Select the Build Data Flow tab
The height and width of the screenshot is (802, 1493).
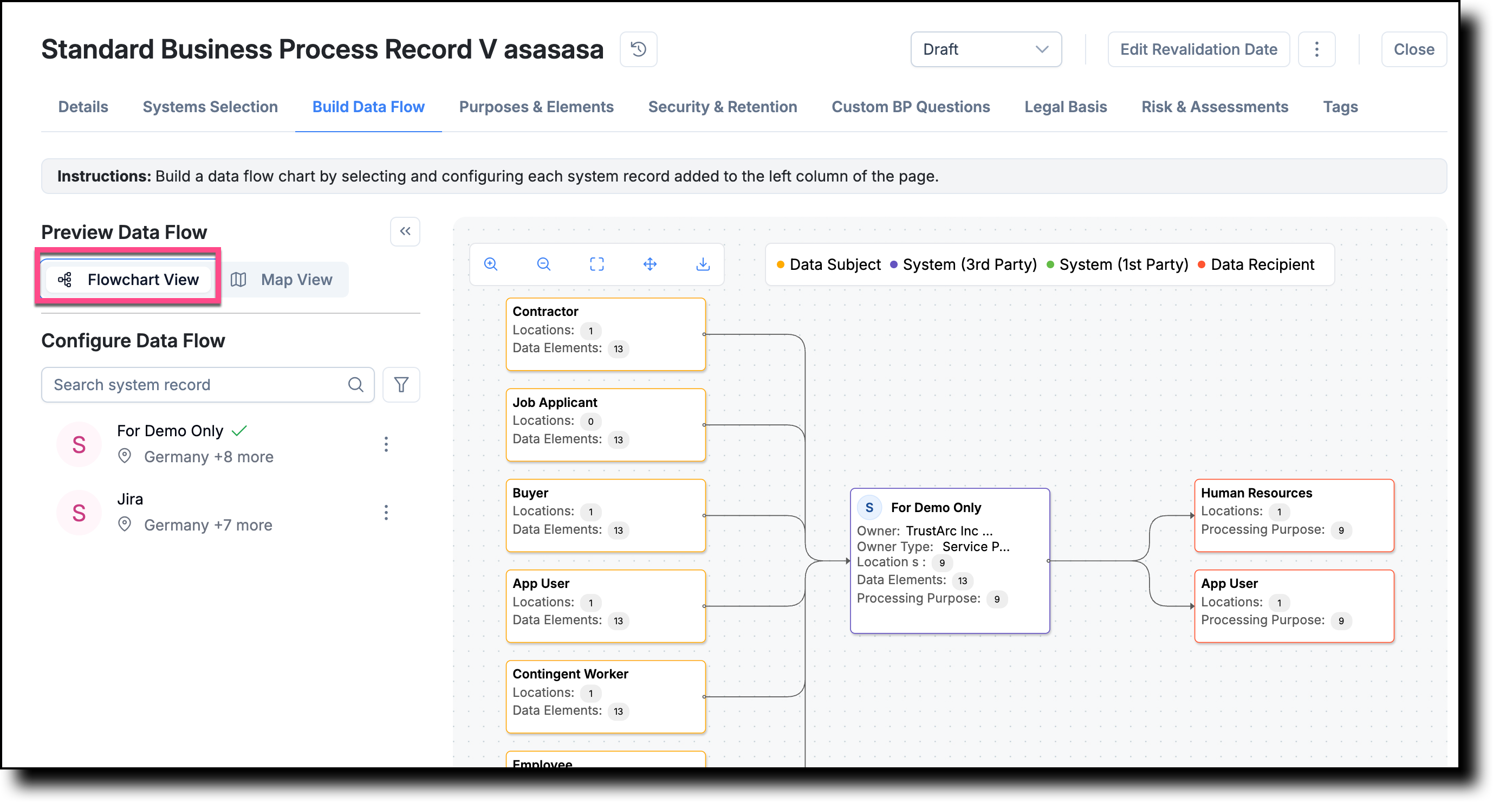(368, 107)
